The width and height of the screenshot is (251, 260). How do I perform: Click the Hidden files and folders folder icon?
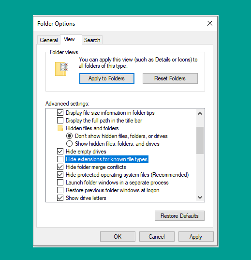coord(60,128)
